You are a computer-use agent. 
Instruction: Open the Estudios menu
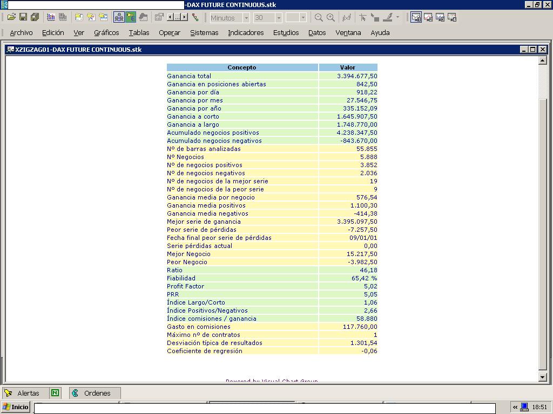(286, 33)
